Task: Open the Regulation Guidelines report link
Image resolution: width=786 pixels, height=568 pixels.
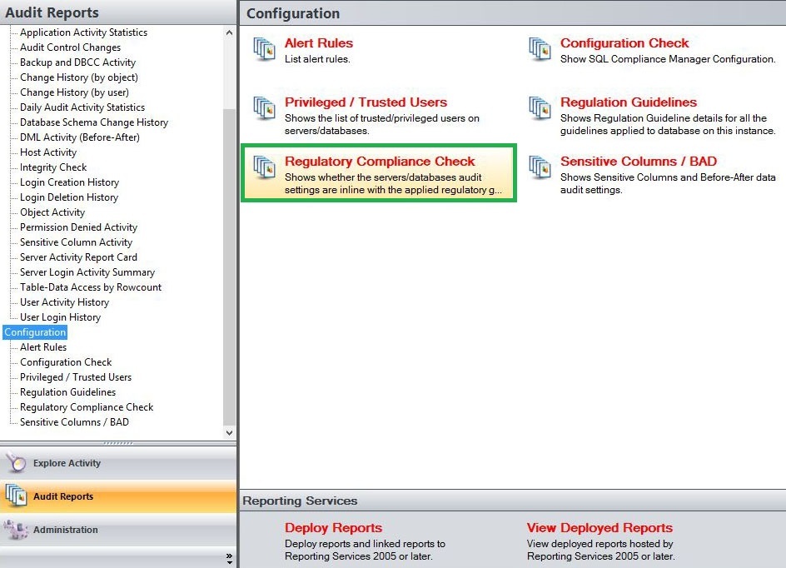Action: [629, 102]
